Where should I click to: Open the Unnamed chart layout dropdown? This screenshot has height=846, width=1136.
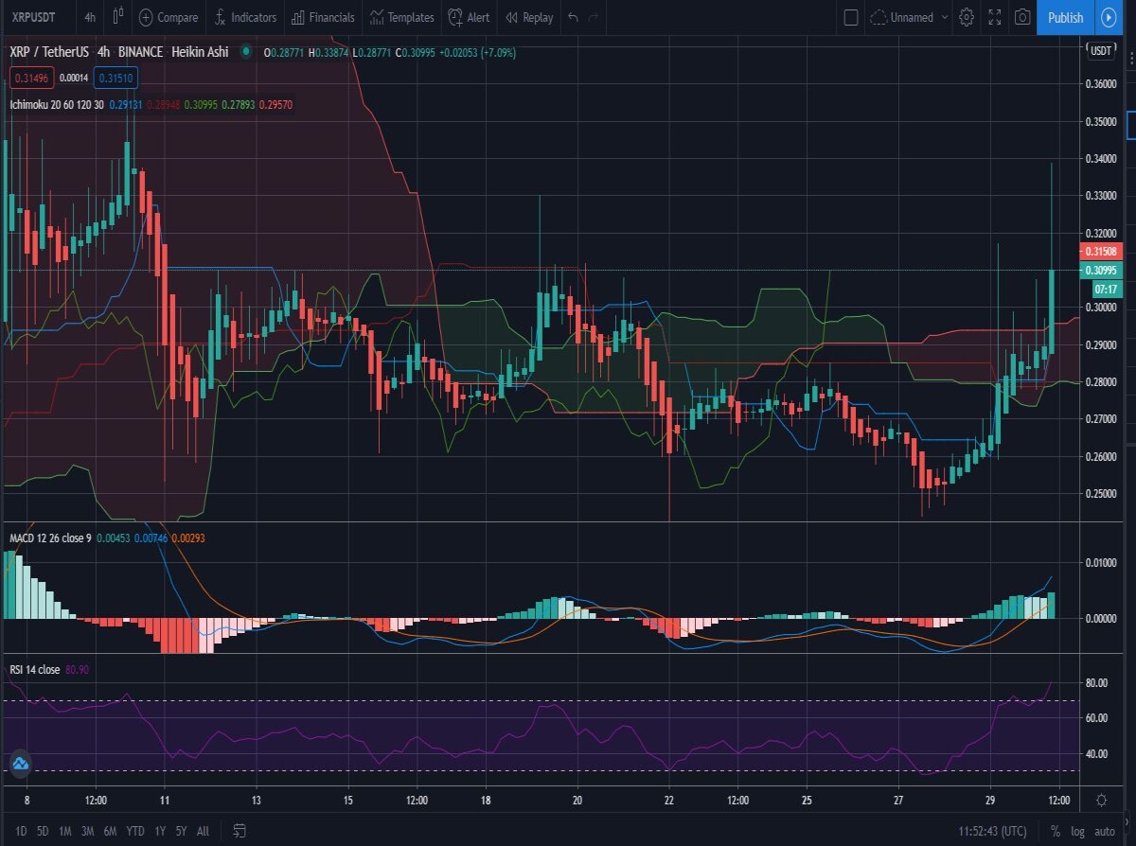coord(909,17)
